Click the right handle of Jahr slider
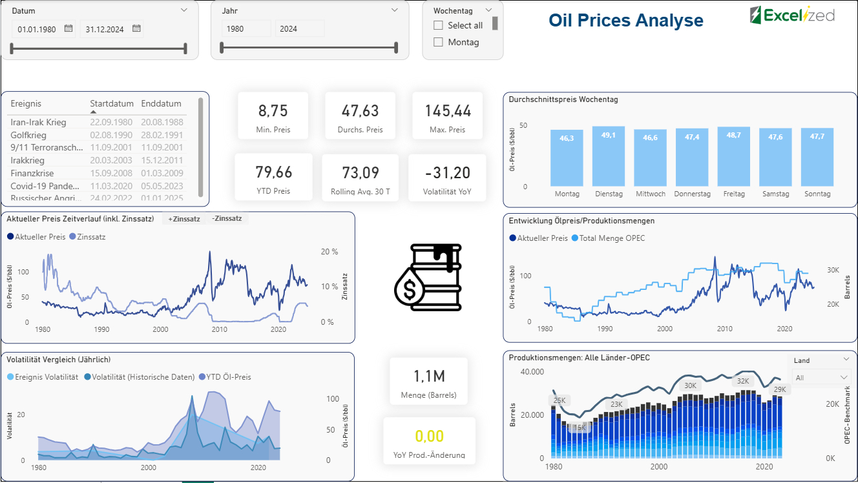Screen dimensions: 858x483 (396, 47)
